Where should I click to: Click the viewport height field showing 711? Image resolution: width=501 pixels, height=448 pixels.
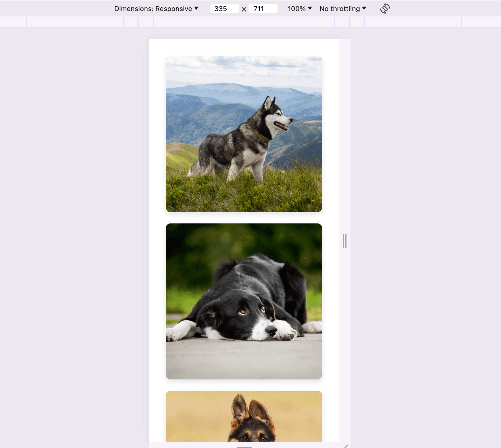pyautogui.click(x=263, y=9)
